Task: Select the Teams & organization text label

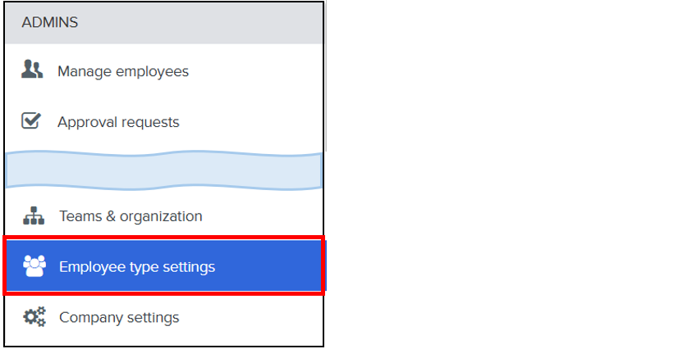Action: click(131, 216)
